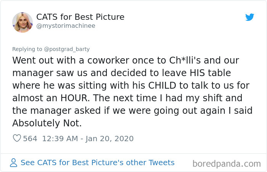Click the 'Replying to' label text
The width and height of the screenshot is (267, 172).
[27, 49]
